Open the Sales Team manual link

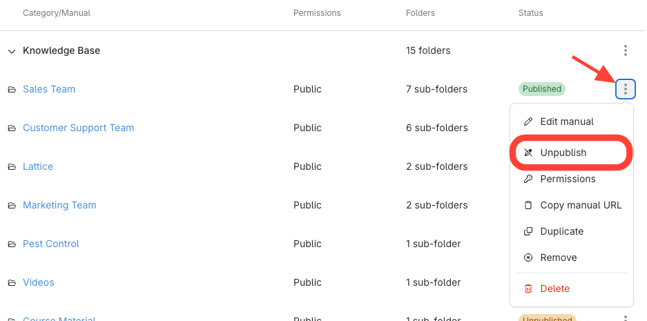(x=49, y=89)
